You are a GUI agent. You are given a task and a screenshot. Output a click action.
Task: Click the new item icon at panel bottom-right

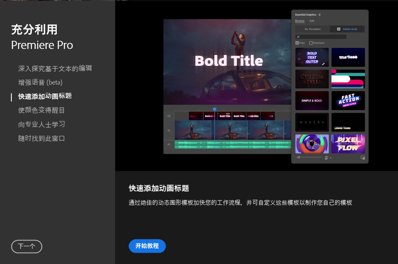(363, 158)
